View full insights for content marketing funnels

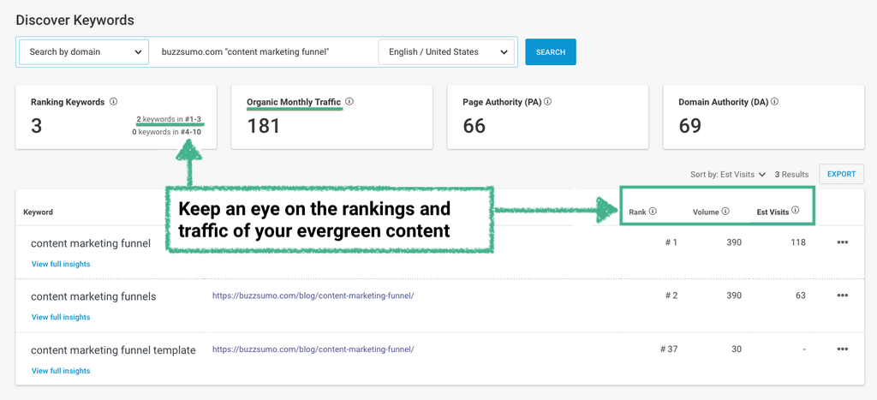point(61,317)
